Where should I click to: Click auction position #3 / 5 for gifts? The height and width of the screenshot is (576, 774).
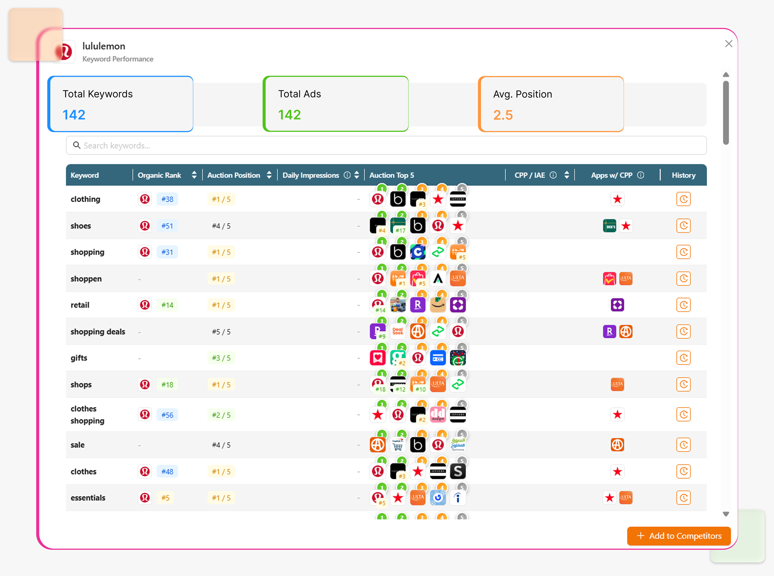[221, 358]
